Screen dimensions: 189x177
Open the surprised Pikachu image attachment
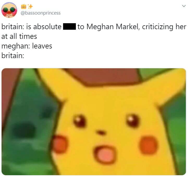tap(94, 121)
